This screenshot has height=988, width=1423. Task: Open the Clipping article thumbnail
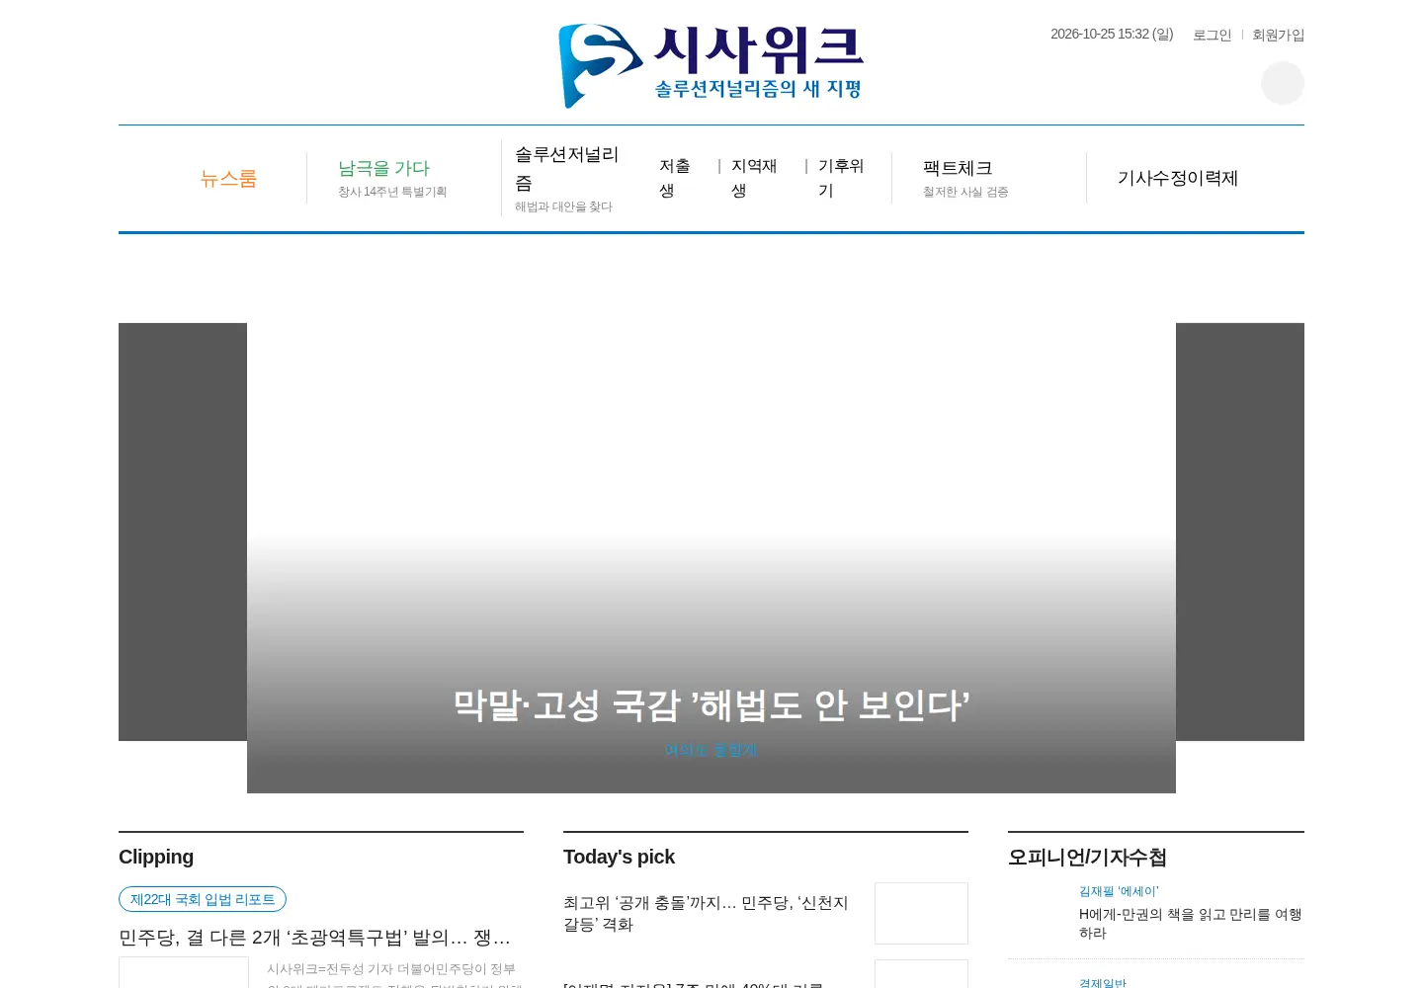tap(184, 972)
